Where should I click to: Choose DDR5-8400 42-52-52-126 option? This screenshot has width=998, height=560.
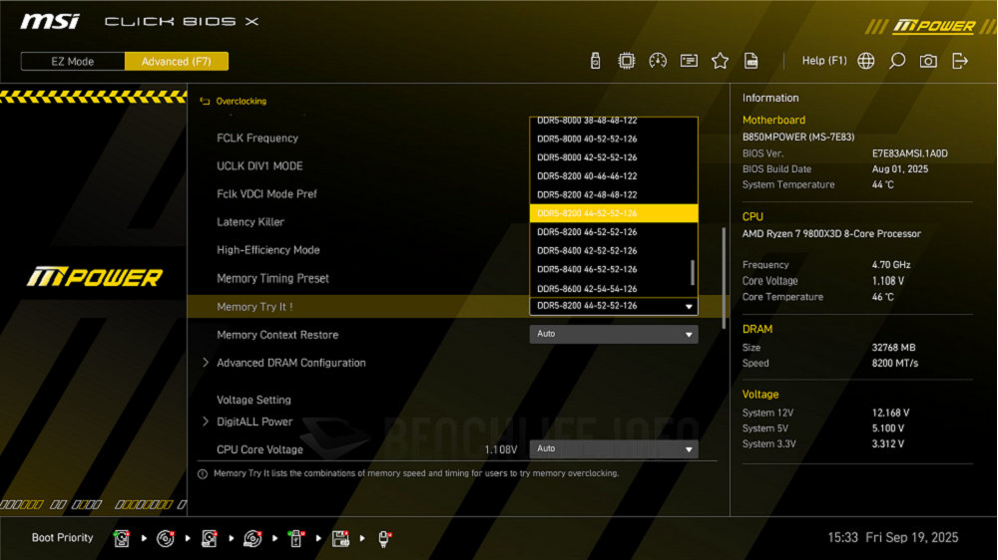[x=614, y=251]
